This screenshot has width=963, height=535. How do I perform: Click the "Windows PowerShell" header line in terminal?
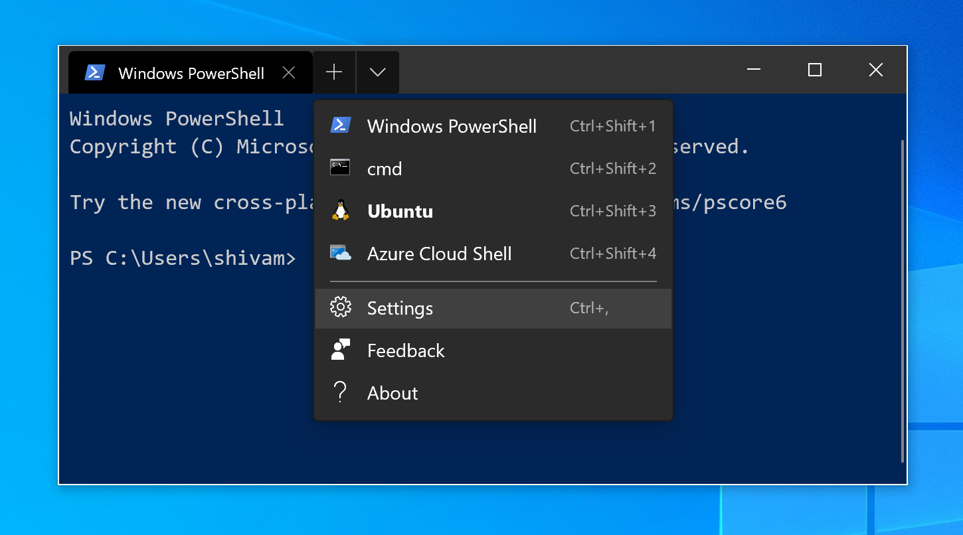tap(177, 119)
